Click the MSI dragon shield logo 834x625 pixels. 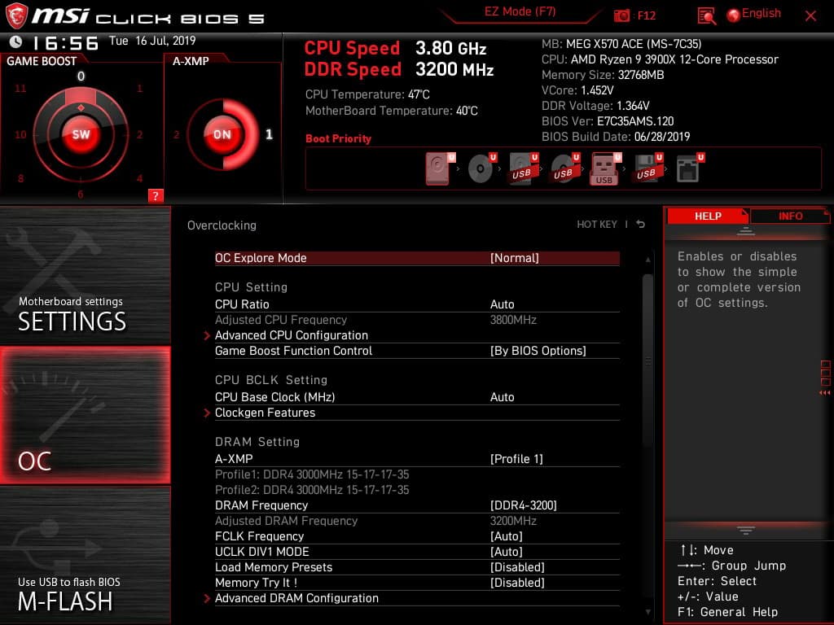tap(16, 16)
